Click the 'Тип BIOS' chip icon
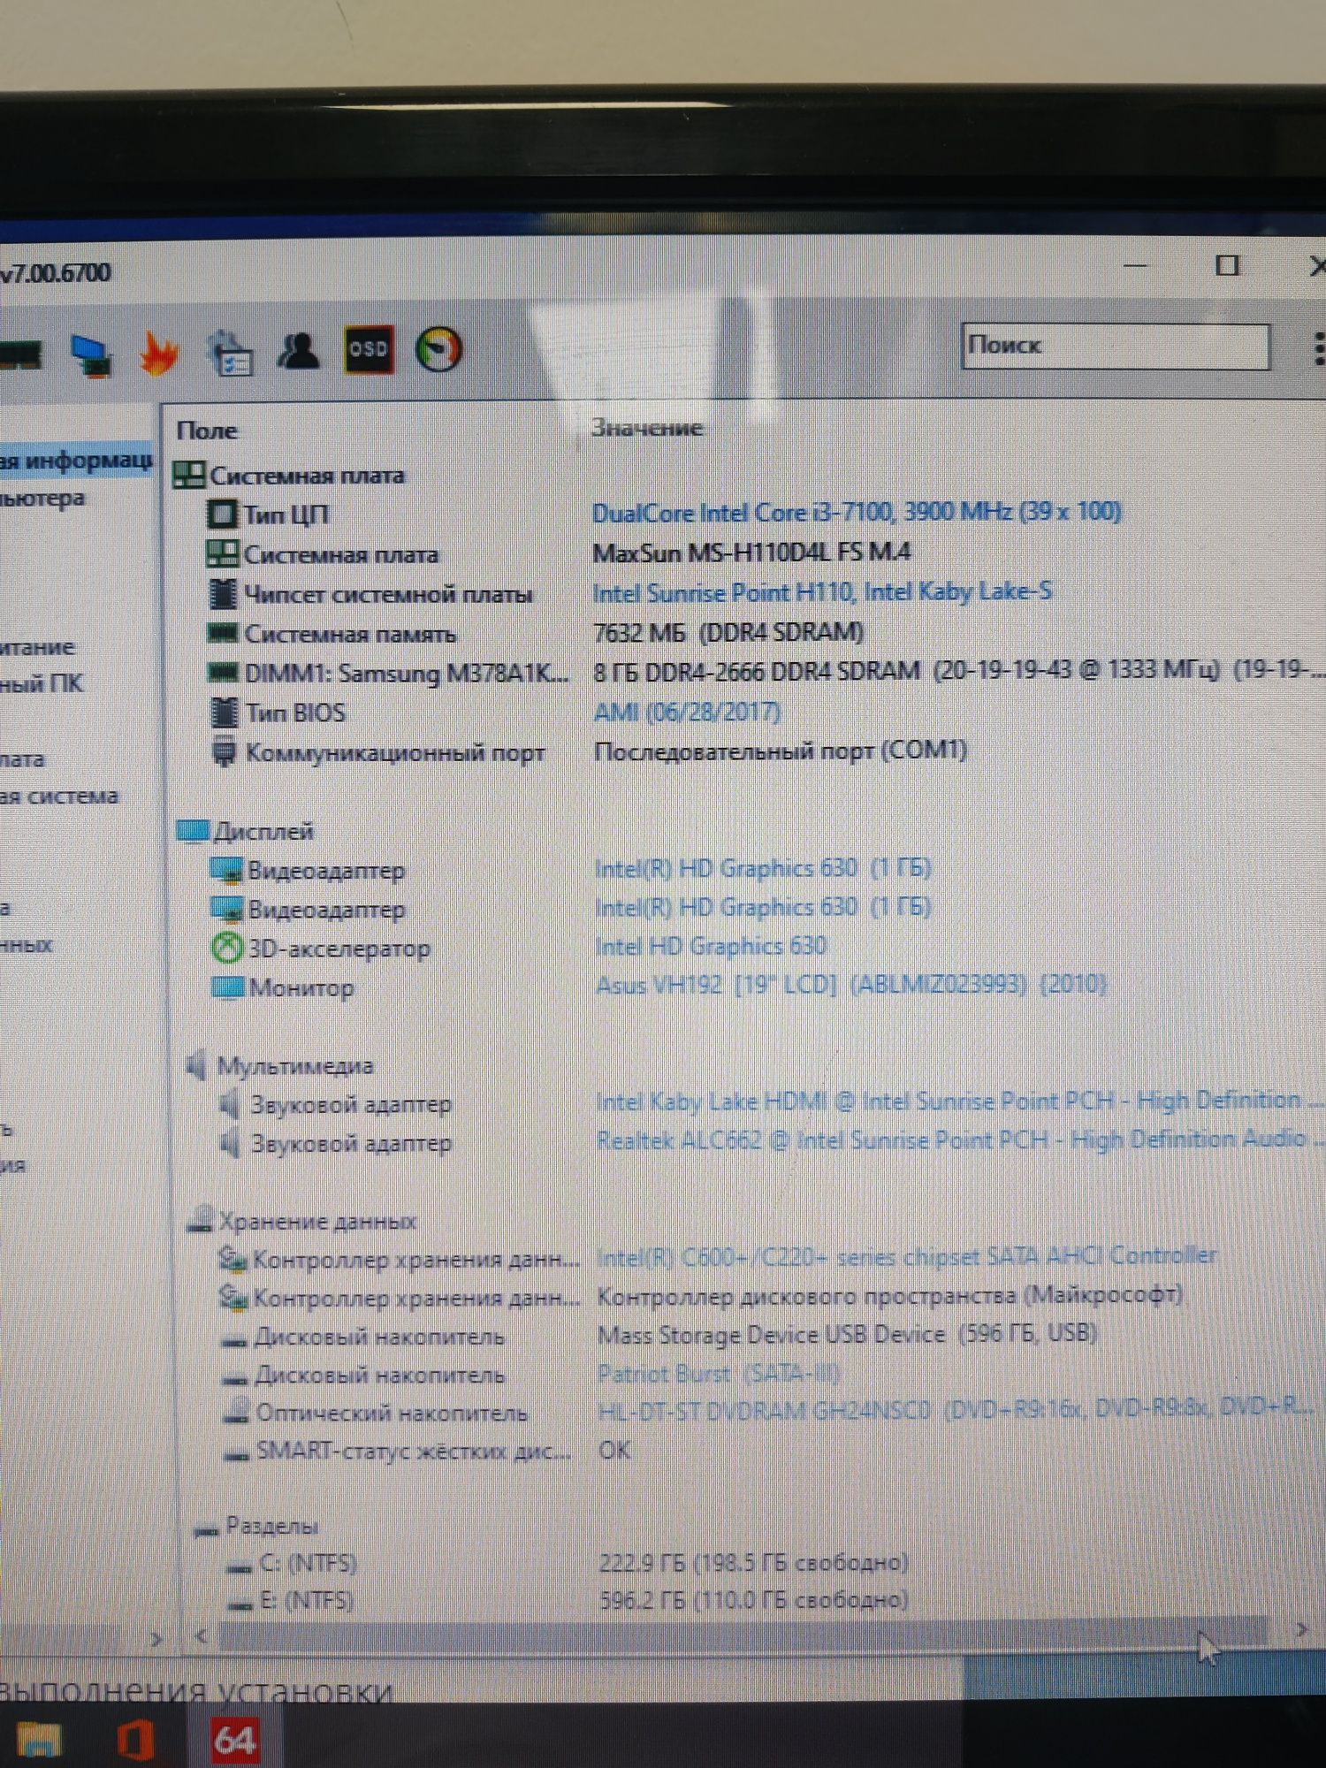The height and width of the screenshot is (1768, 1326). [225, 712]
